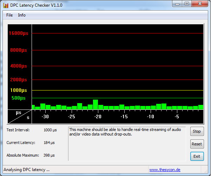Screen dimensions: 211x176
Task: Open the Info menu
Action: pyautogui.click(x=22, y=15)
